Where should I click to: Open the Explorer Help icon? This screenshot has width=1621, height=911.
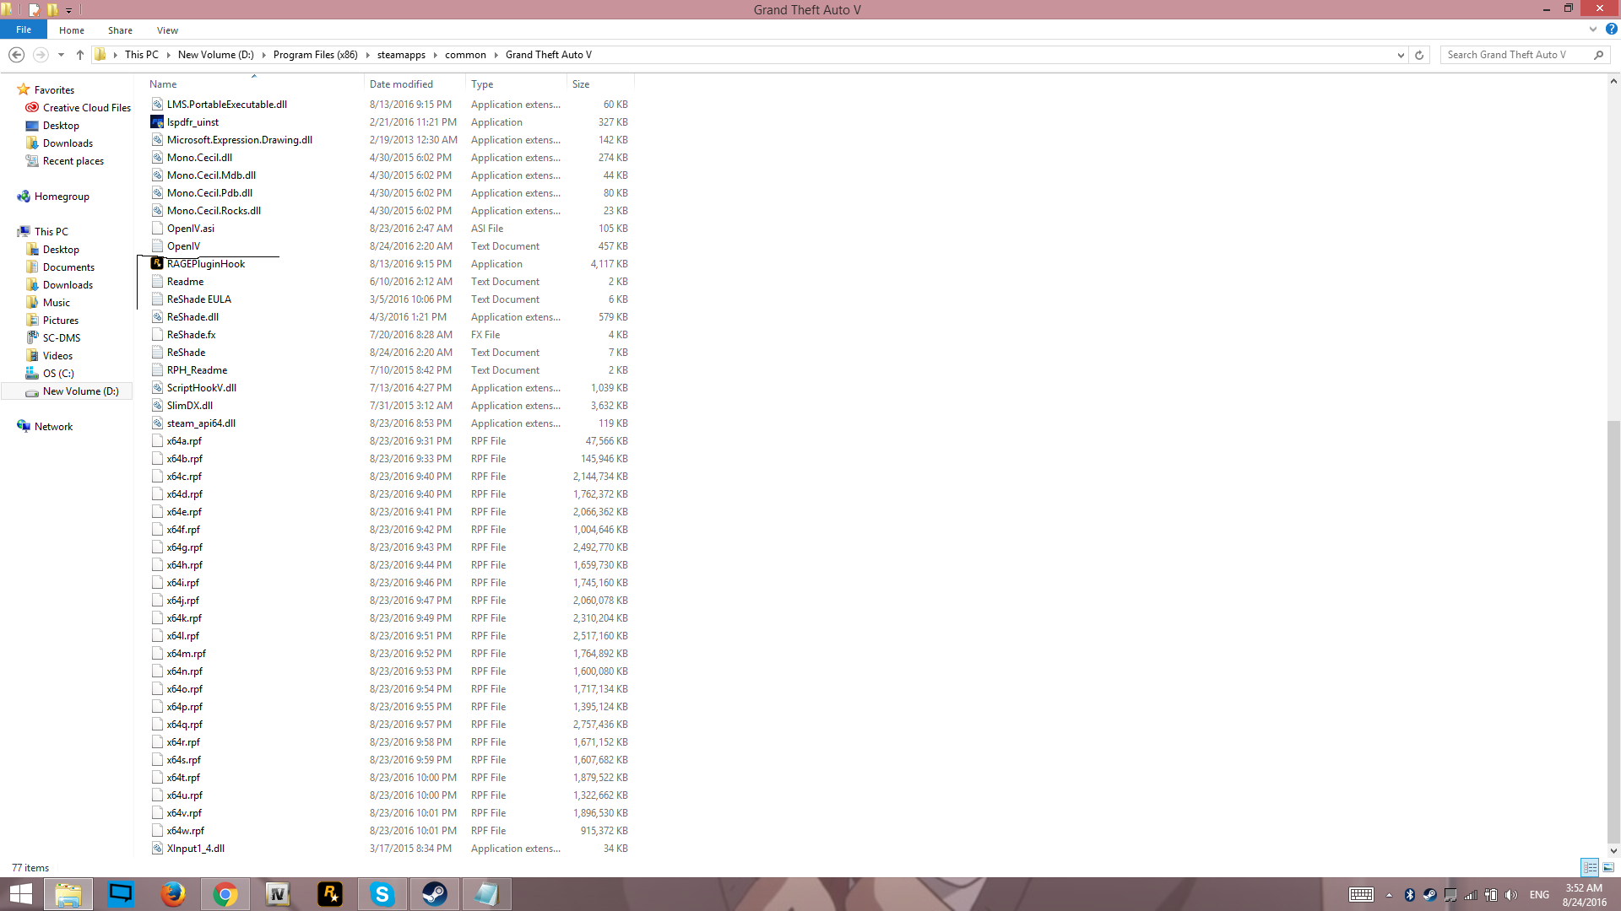(x=1611, y=30)
